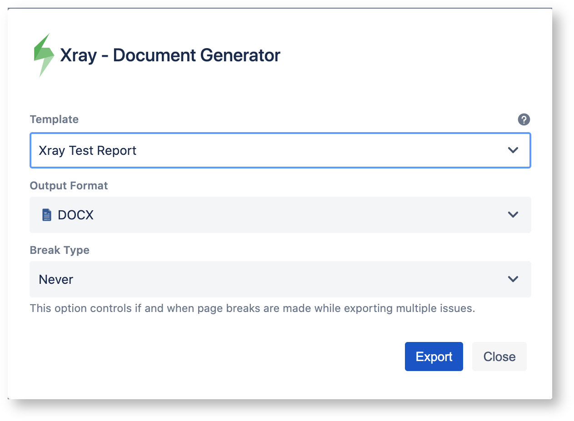Open the Output Format dropdown showing DOCX
574x421 pixels.
[x=280, y=215]
